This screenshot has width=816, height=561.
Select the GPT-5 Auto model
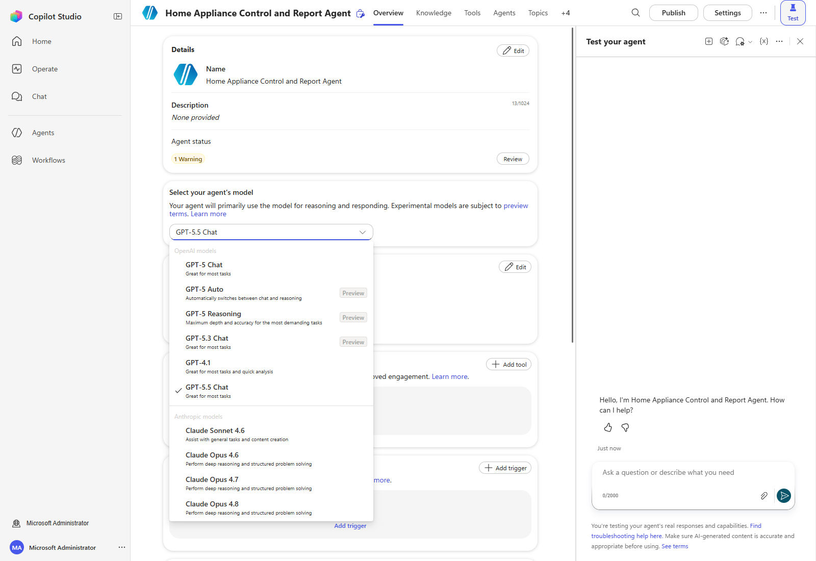click(271, 293)
